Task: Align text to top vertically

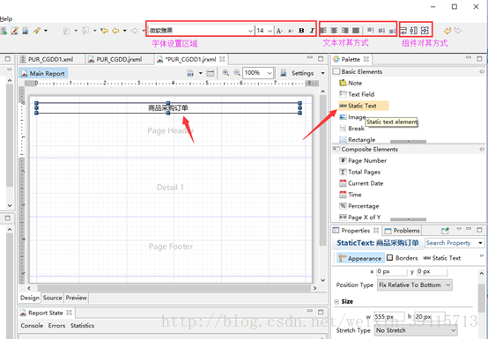Action: click(370, 31)
